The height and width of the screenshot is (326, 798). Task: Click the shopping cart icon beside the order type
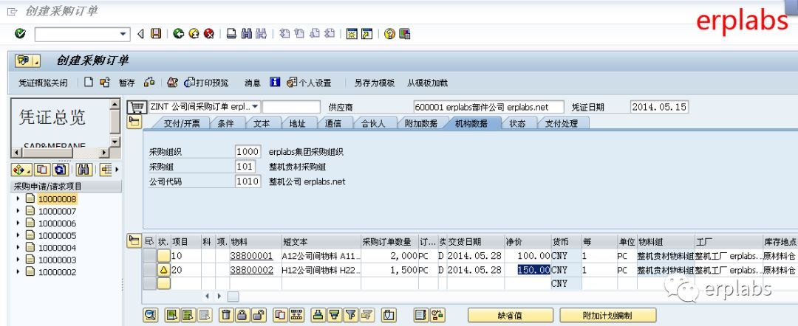click(x=135, y=107)
